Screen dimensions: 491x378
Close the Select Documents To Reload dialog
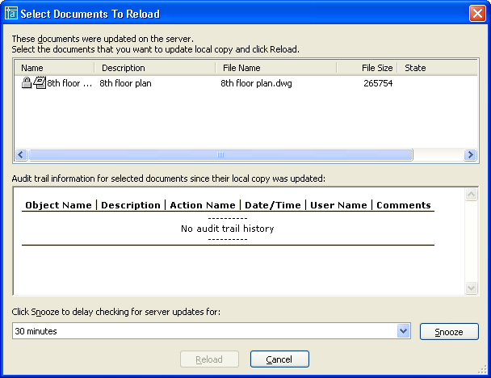[477, 14]
